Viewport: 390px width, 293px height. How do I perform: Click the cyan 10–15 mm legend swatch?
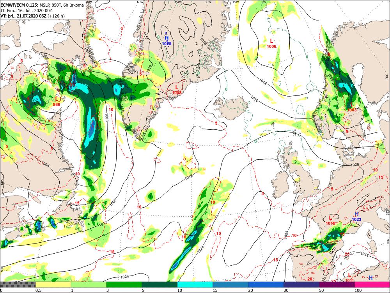coord(195,284)
